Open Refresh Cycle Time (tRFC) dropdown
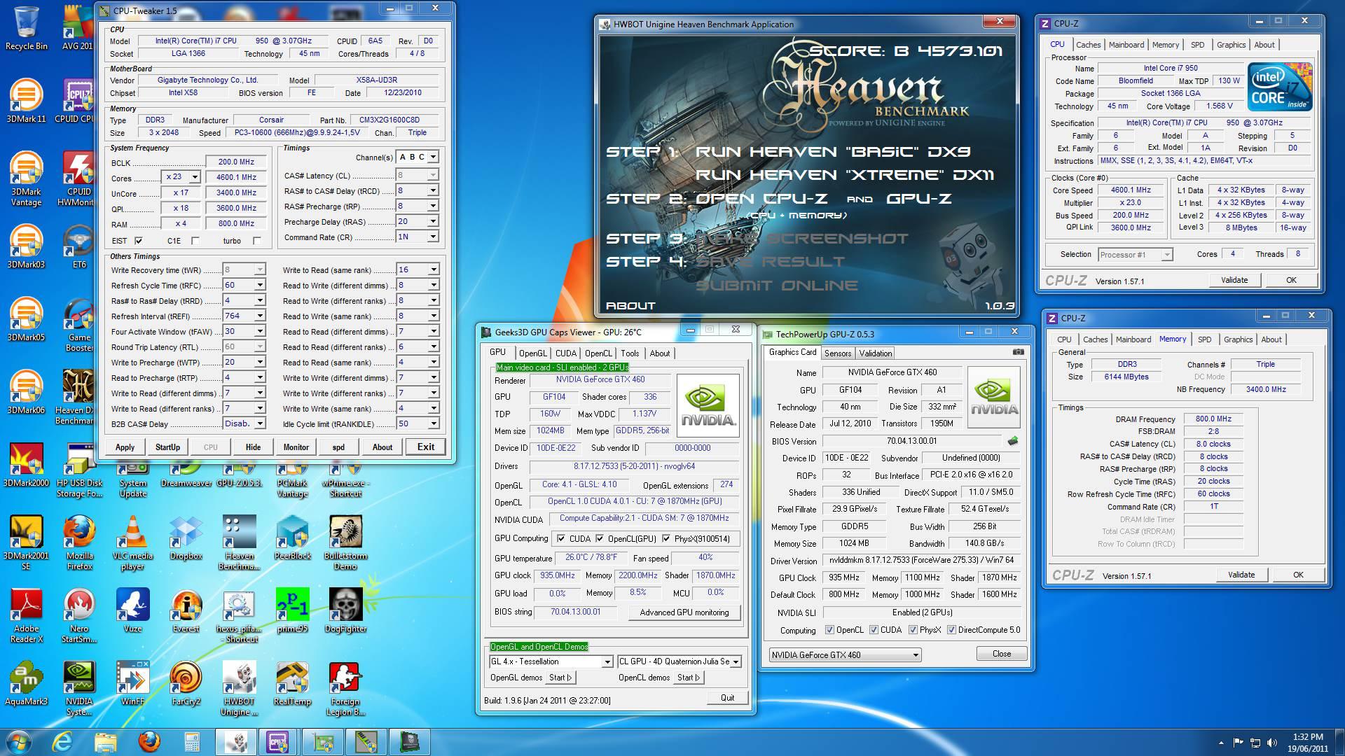This screenshot has width=1345, height=756. (260, 285)
